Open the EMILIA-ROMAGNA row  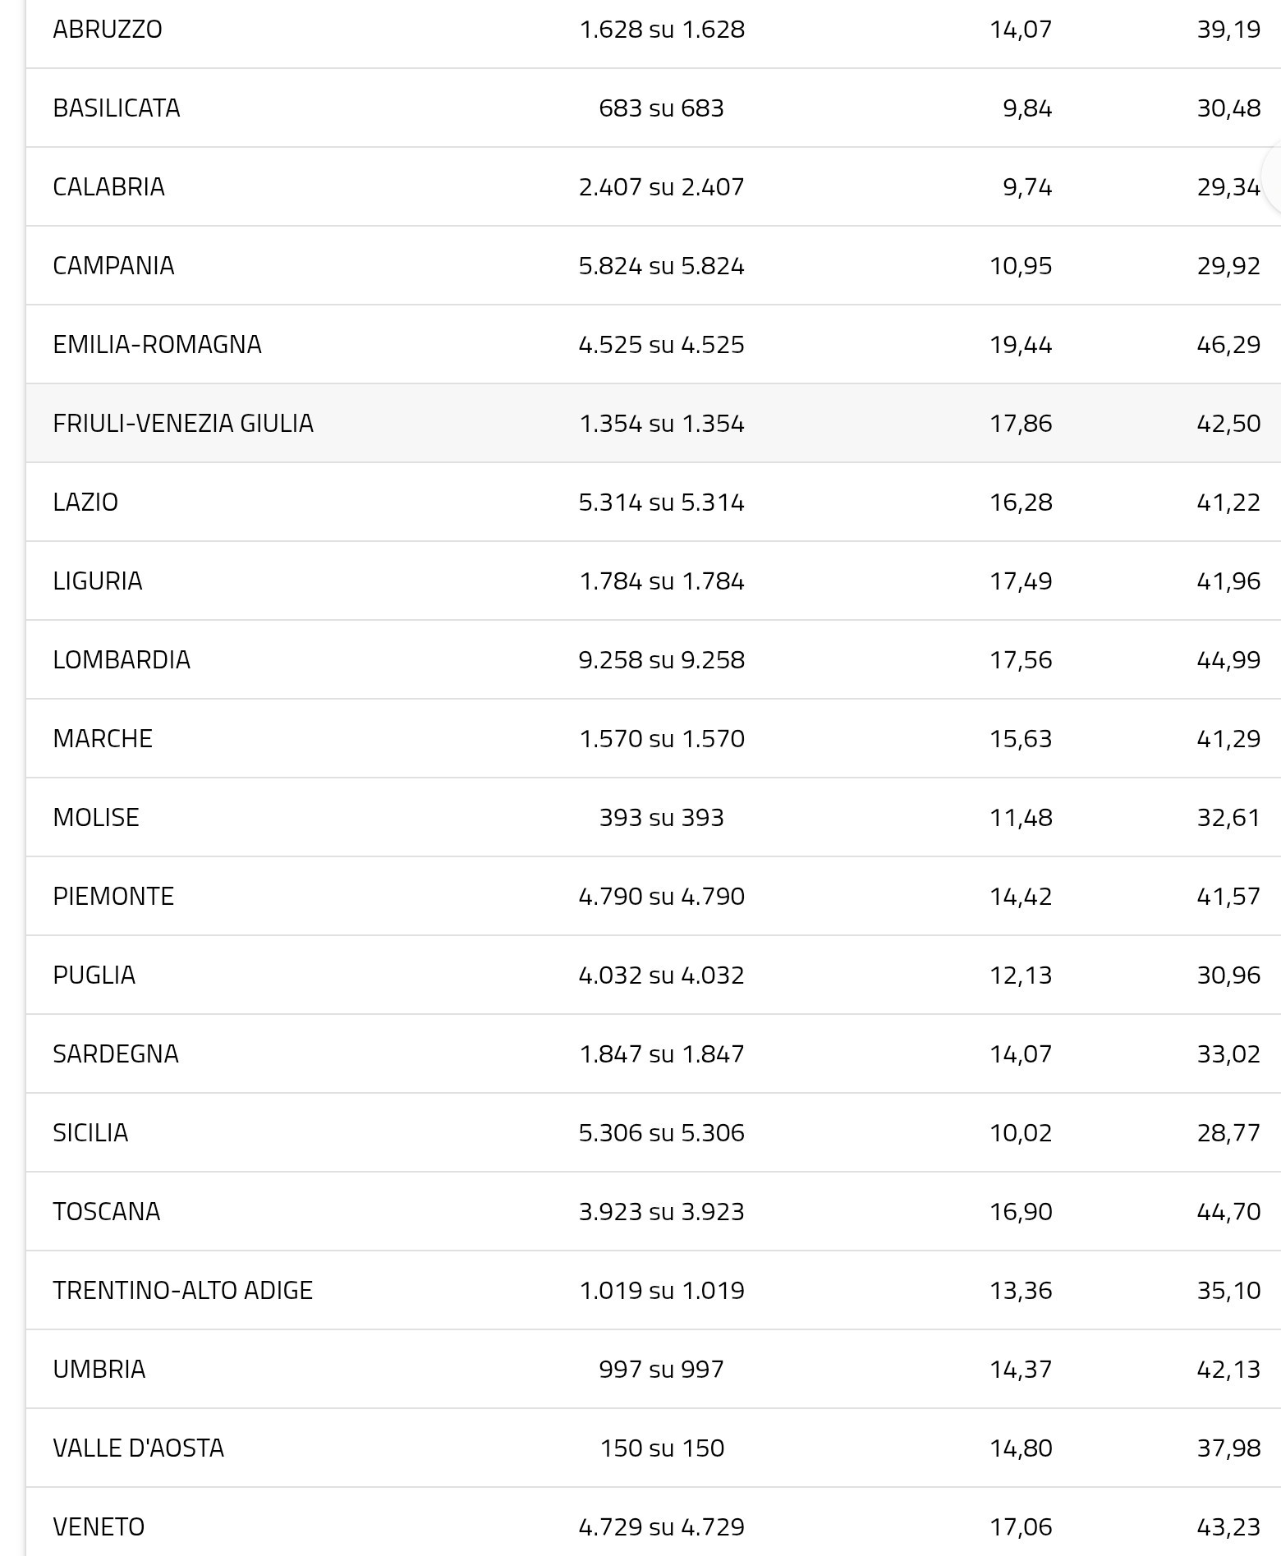157,344
